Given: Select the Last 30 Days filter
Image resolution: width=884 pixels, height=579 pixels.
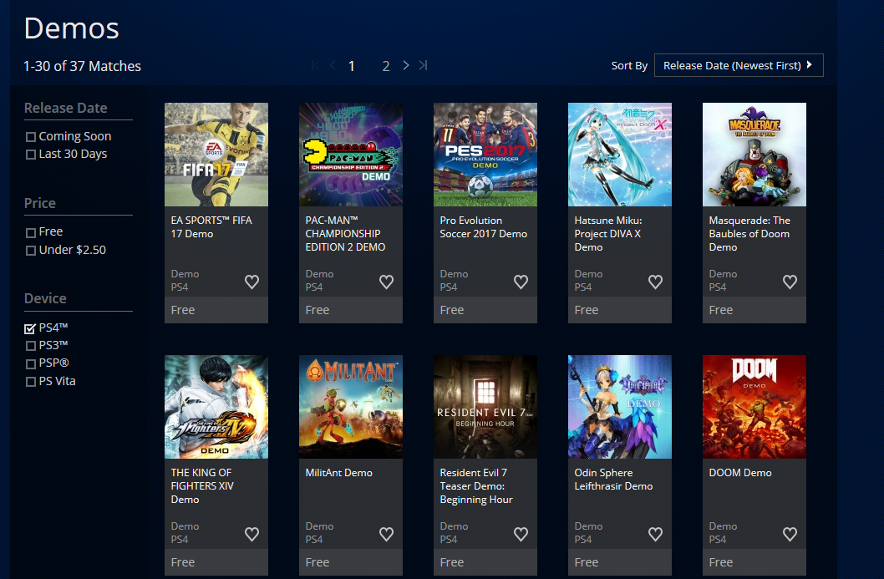Looking at the screenshot, I should coord(31,155).
